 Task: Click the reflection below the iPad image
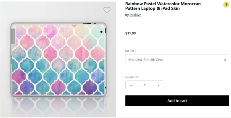click(x=58, y=107)
